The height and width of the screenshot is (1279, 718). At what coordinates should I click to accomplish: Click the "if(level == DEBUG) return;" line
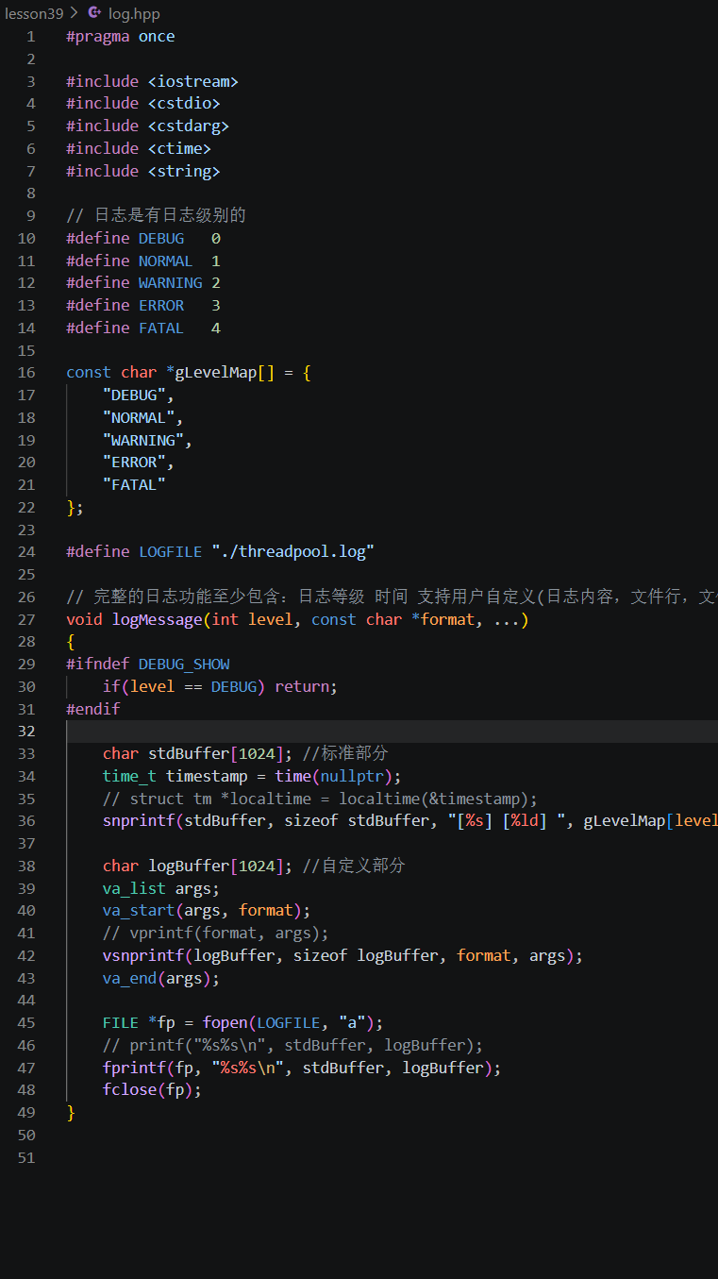click(221, 687)
